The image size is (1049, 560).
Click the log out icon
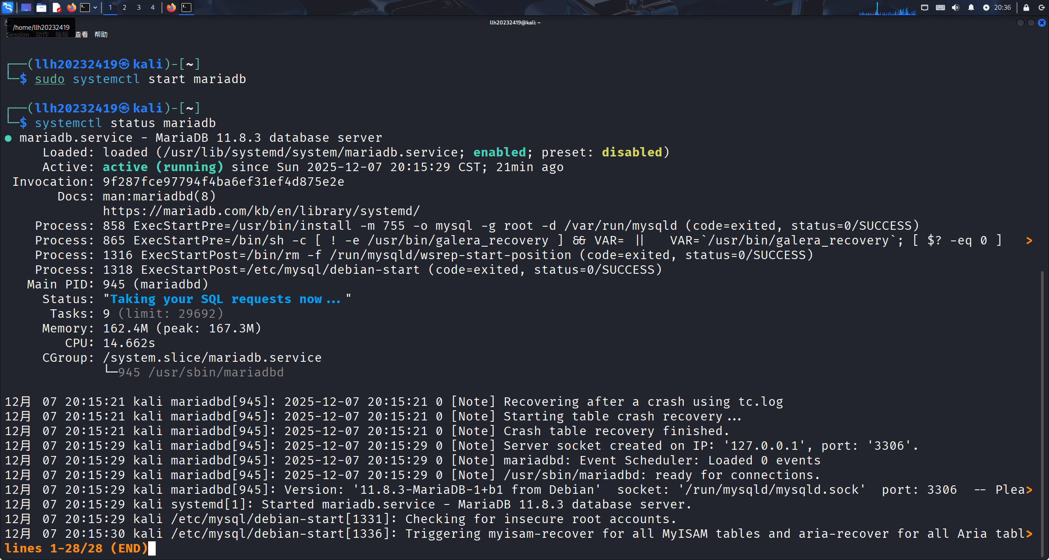click(1041, 8)
